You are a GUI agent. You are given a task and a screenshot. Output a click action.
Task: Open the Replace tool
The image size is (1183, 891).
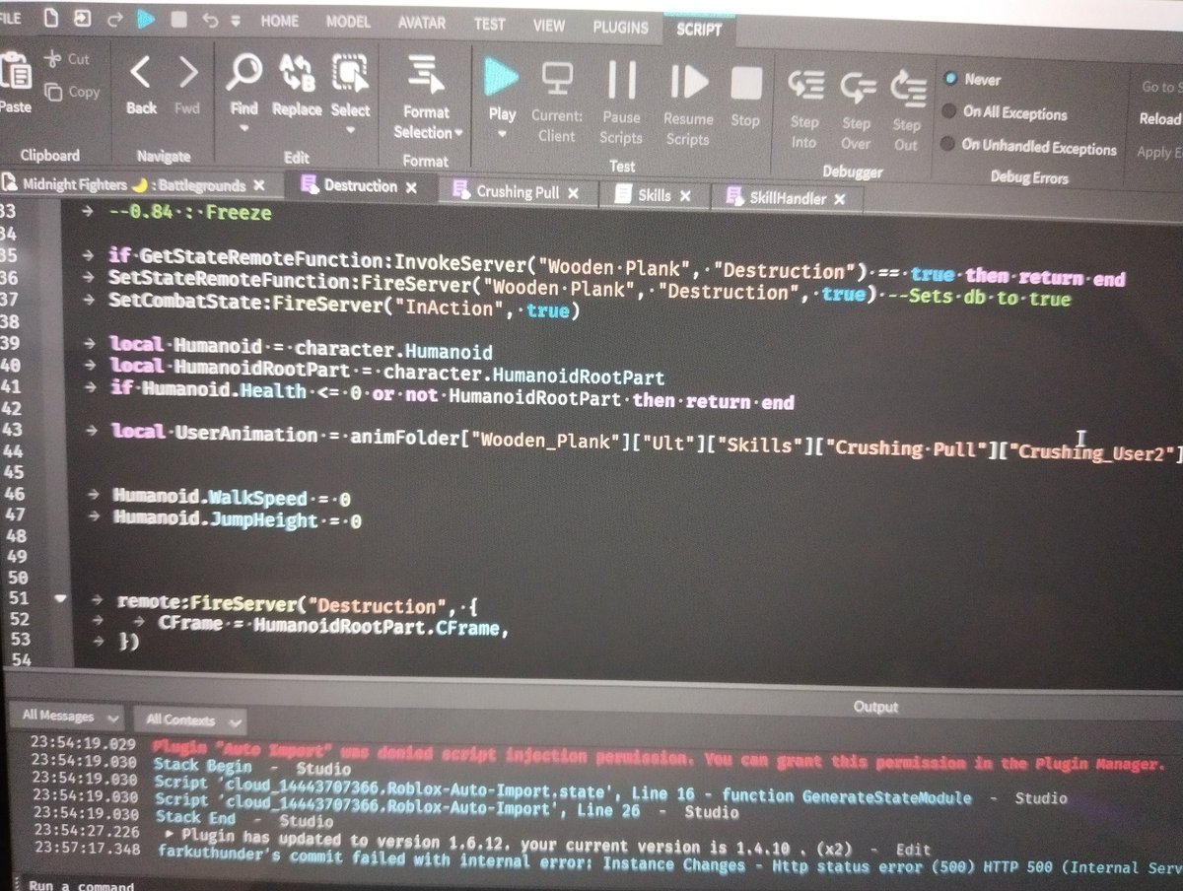coord(297,73)
